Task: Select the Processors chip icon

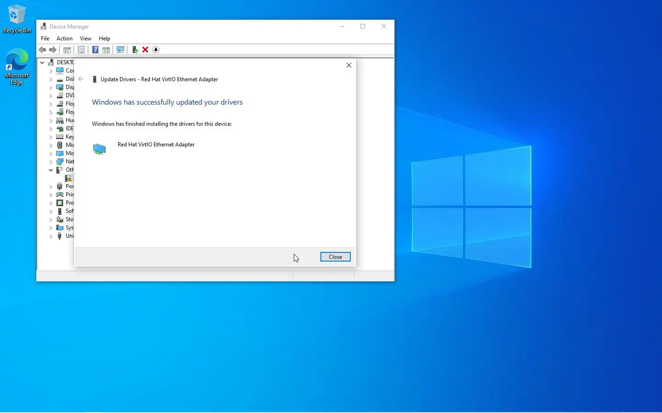Action: [60, 203]
